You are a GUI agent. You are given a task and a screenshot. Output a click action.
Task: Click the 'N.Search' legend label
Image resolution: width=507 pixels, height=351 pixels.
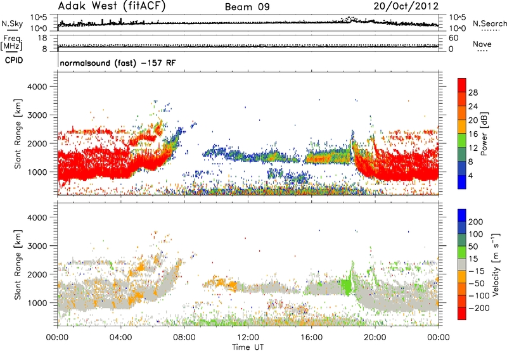point(489,23)
